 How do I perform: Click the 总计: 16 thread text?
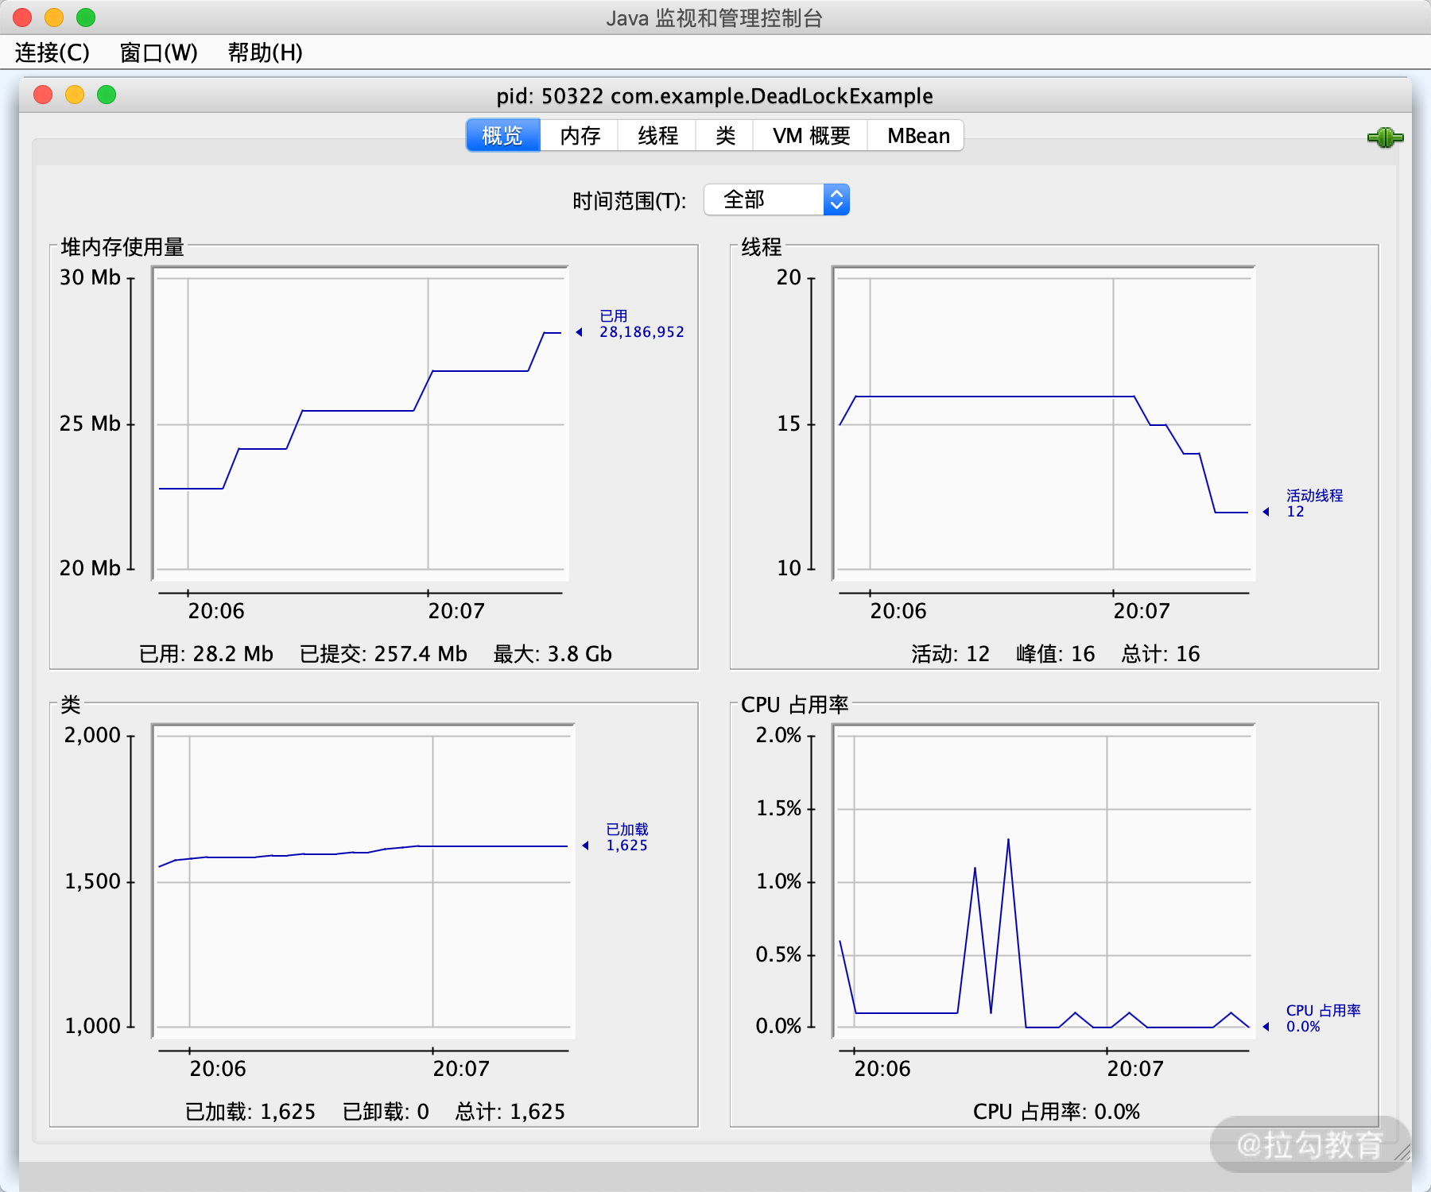pos(1160,654)
